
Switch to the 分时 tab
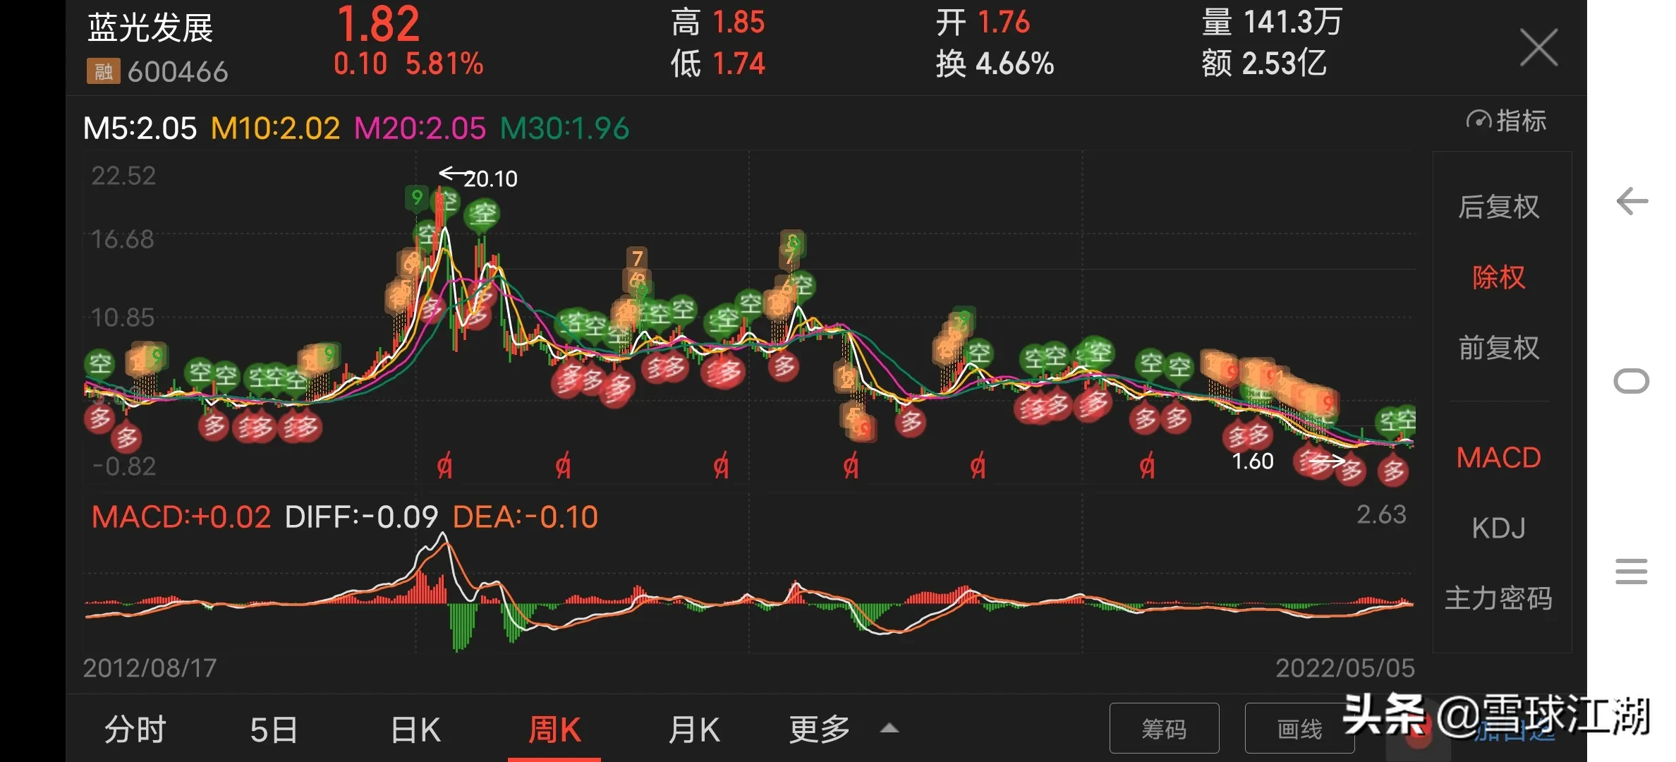135,730
